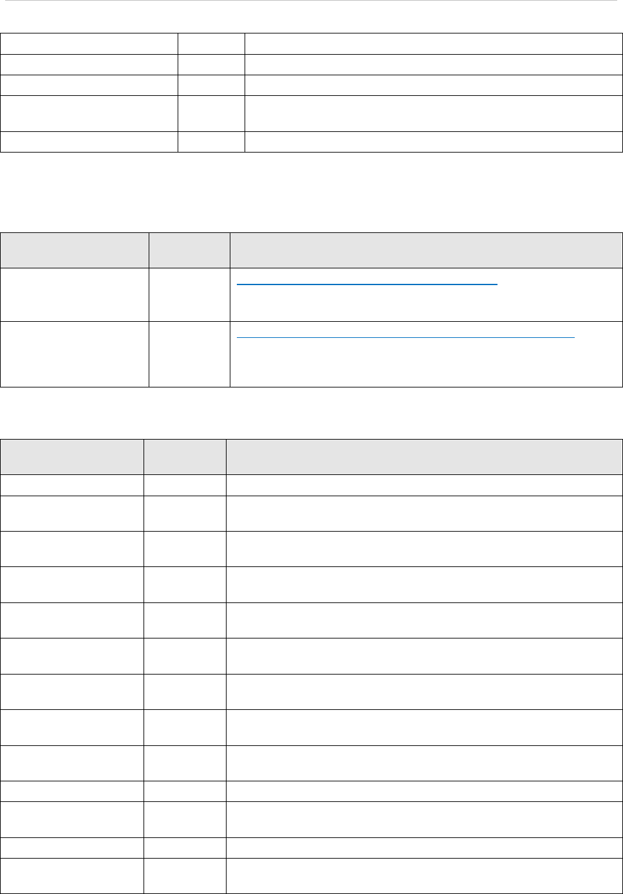Image resolution: width=623 pixels, height=894 pixels.
Task: Click the bottom table's last row middle cell
Action: [185, 875]
